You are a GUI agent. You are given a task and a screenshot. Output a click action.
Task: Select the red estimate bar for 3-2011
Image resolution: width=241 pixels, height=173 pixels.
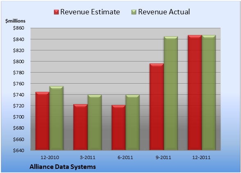(x=80, y=127)
